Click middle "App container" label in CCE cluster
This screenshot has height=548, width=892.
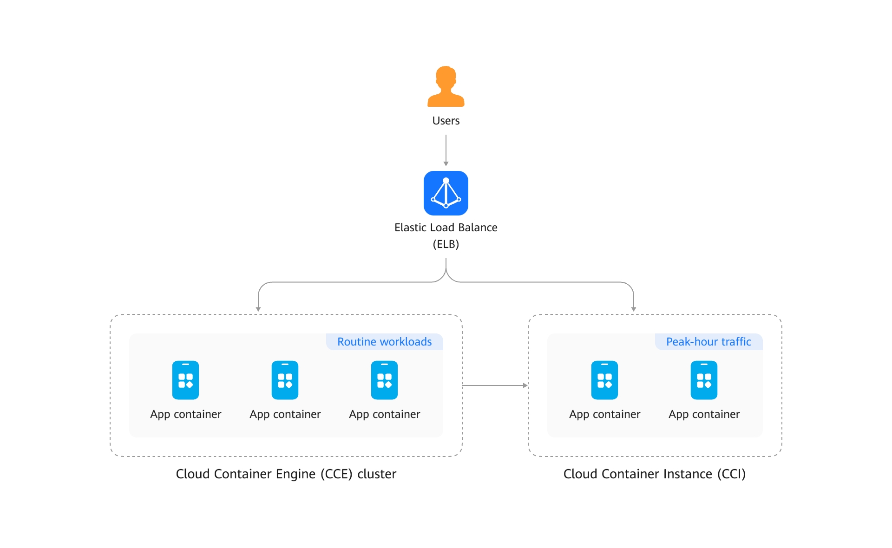pyautogui.click(x=285, y=414)
